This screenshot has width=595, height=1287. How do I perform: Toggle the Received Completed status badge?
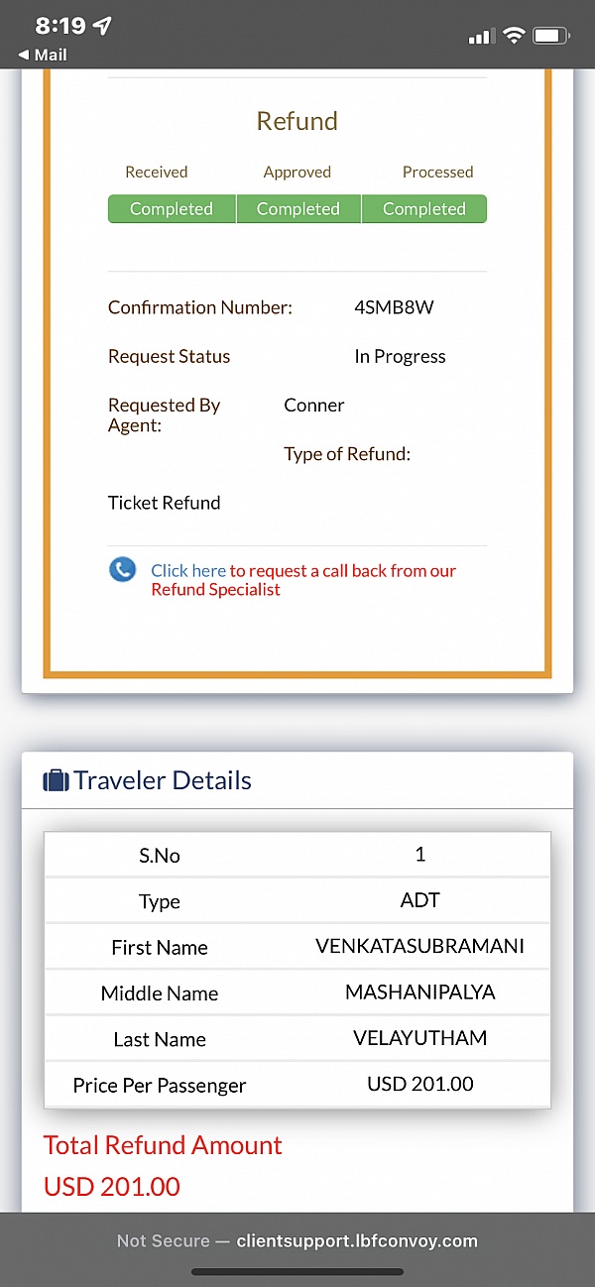point(171,208)
